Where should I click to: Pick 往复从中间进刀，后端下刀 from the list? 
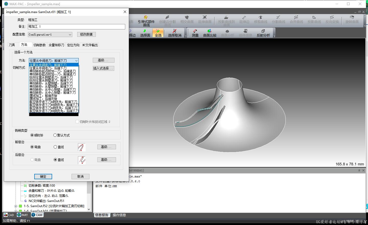[x=54, y=68]
